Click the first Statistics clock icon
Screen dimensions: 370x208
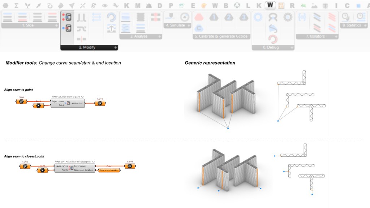(345, 17)
